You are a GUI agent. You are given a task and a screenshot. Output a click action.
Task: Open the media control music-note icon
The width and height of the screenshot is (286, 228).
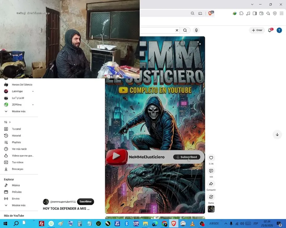[248, 14]
